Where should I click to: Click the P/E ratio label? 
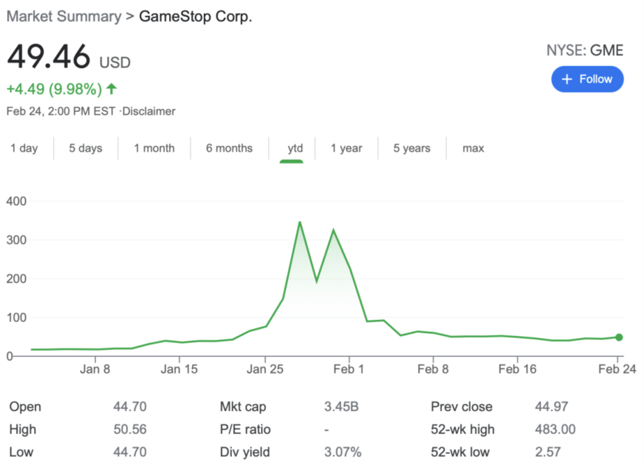[x=245, y=429]
